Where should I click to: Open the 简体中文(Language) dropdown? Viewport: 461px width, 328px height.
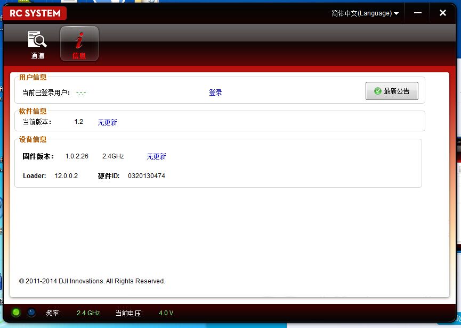[x=365, y=13]
